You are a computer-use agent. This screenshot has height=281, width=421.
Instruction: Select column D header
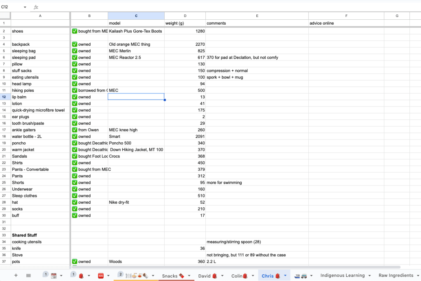point(185,16)
